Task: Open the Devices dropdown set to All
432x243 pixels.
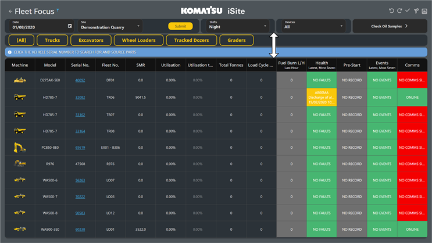Action: (313, 26)
